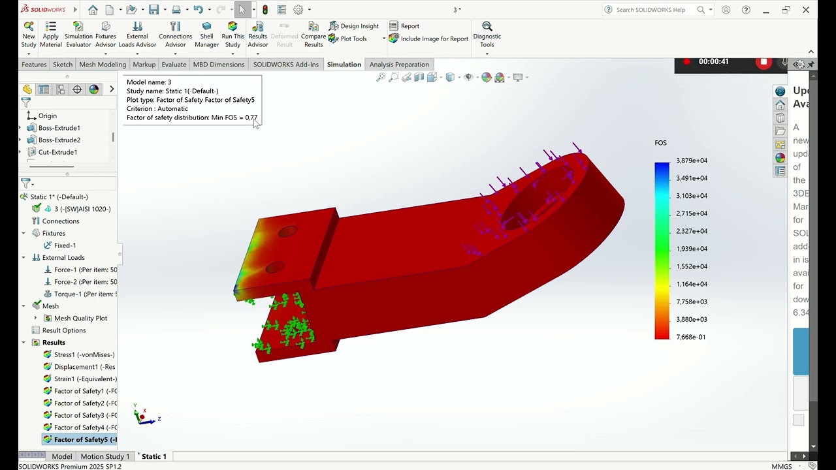Click the Save icon
The height and width of the screenshot is (470, 836).
[153, 10]
